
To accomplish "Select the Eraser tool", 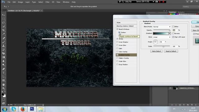I will click(3, 54).
